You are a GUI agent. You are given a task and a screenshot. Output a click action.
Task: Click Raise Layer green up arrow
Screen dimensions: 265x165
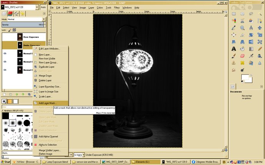(x=17, y=95)
